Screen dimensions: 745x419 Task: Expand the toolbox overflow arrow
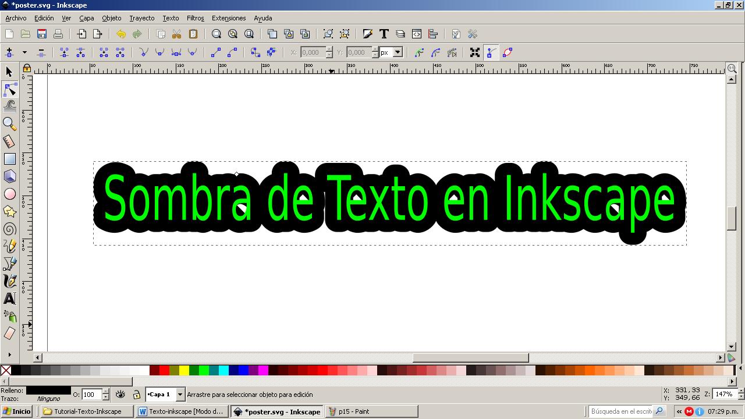coord(9,354)
